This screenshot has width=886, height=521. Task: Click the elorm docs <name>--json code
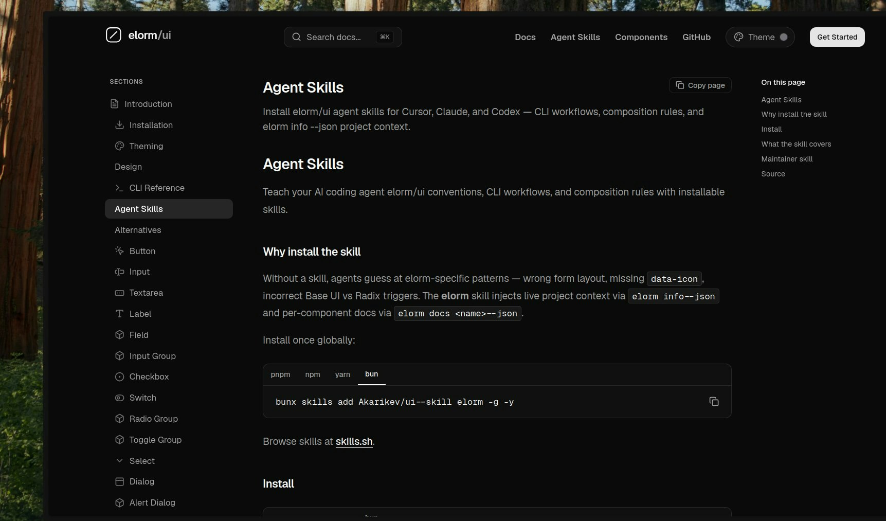[x=458, y=313]
